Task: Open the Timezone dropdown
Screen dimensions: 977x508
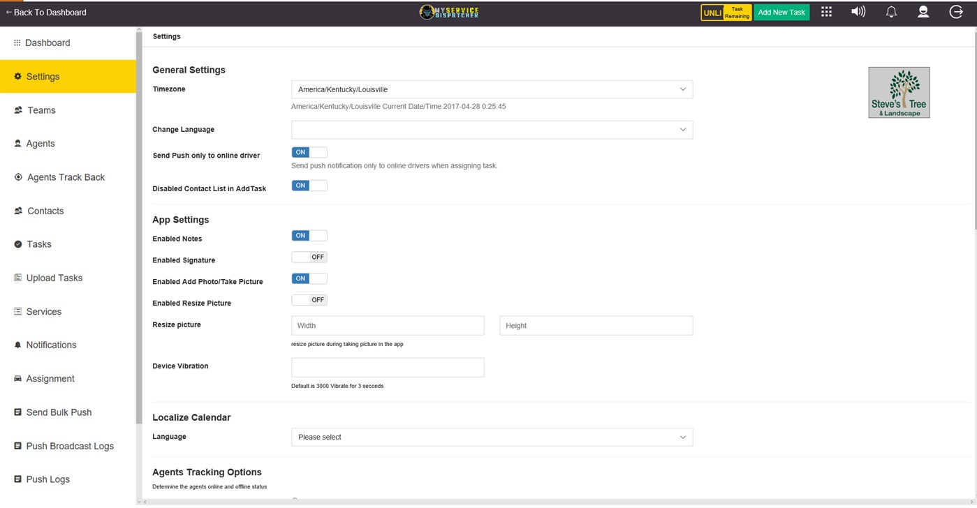Action: point(491,89)
